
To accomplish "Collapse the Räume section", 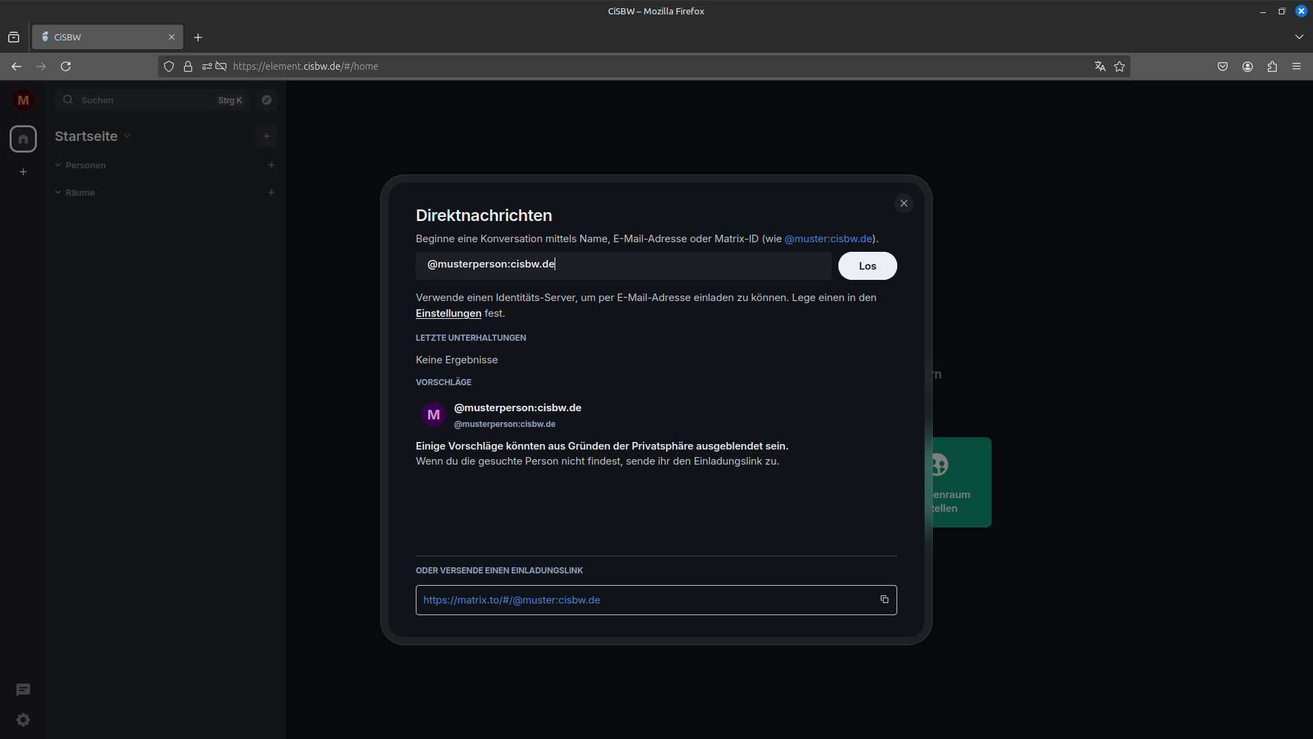I will point(59,192).
